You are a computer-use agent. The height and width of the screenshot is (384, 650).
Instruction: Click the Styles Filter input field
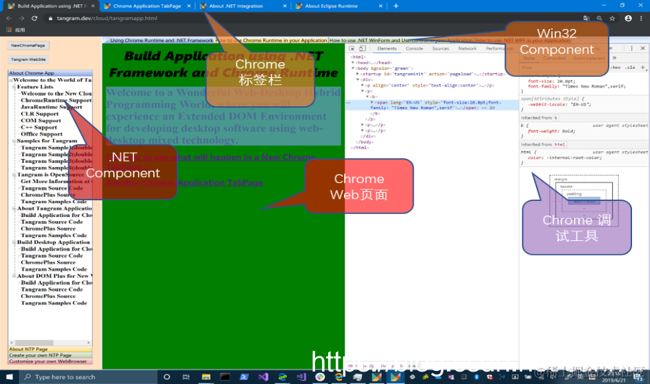point(564,67)
